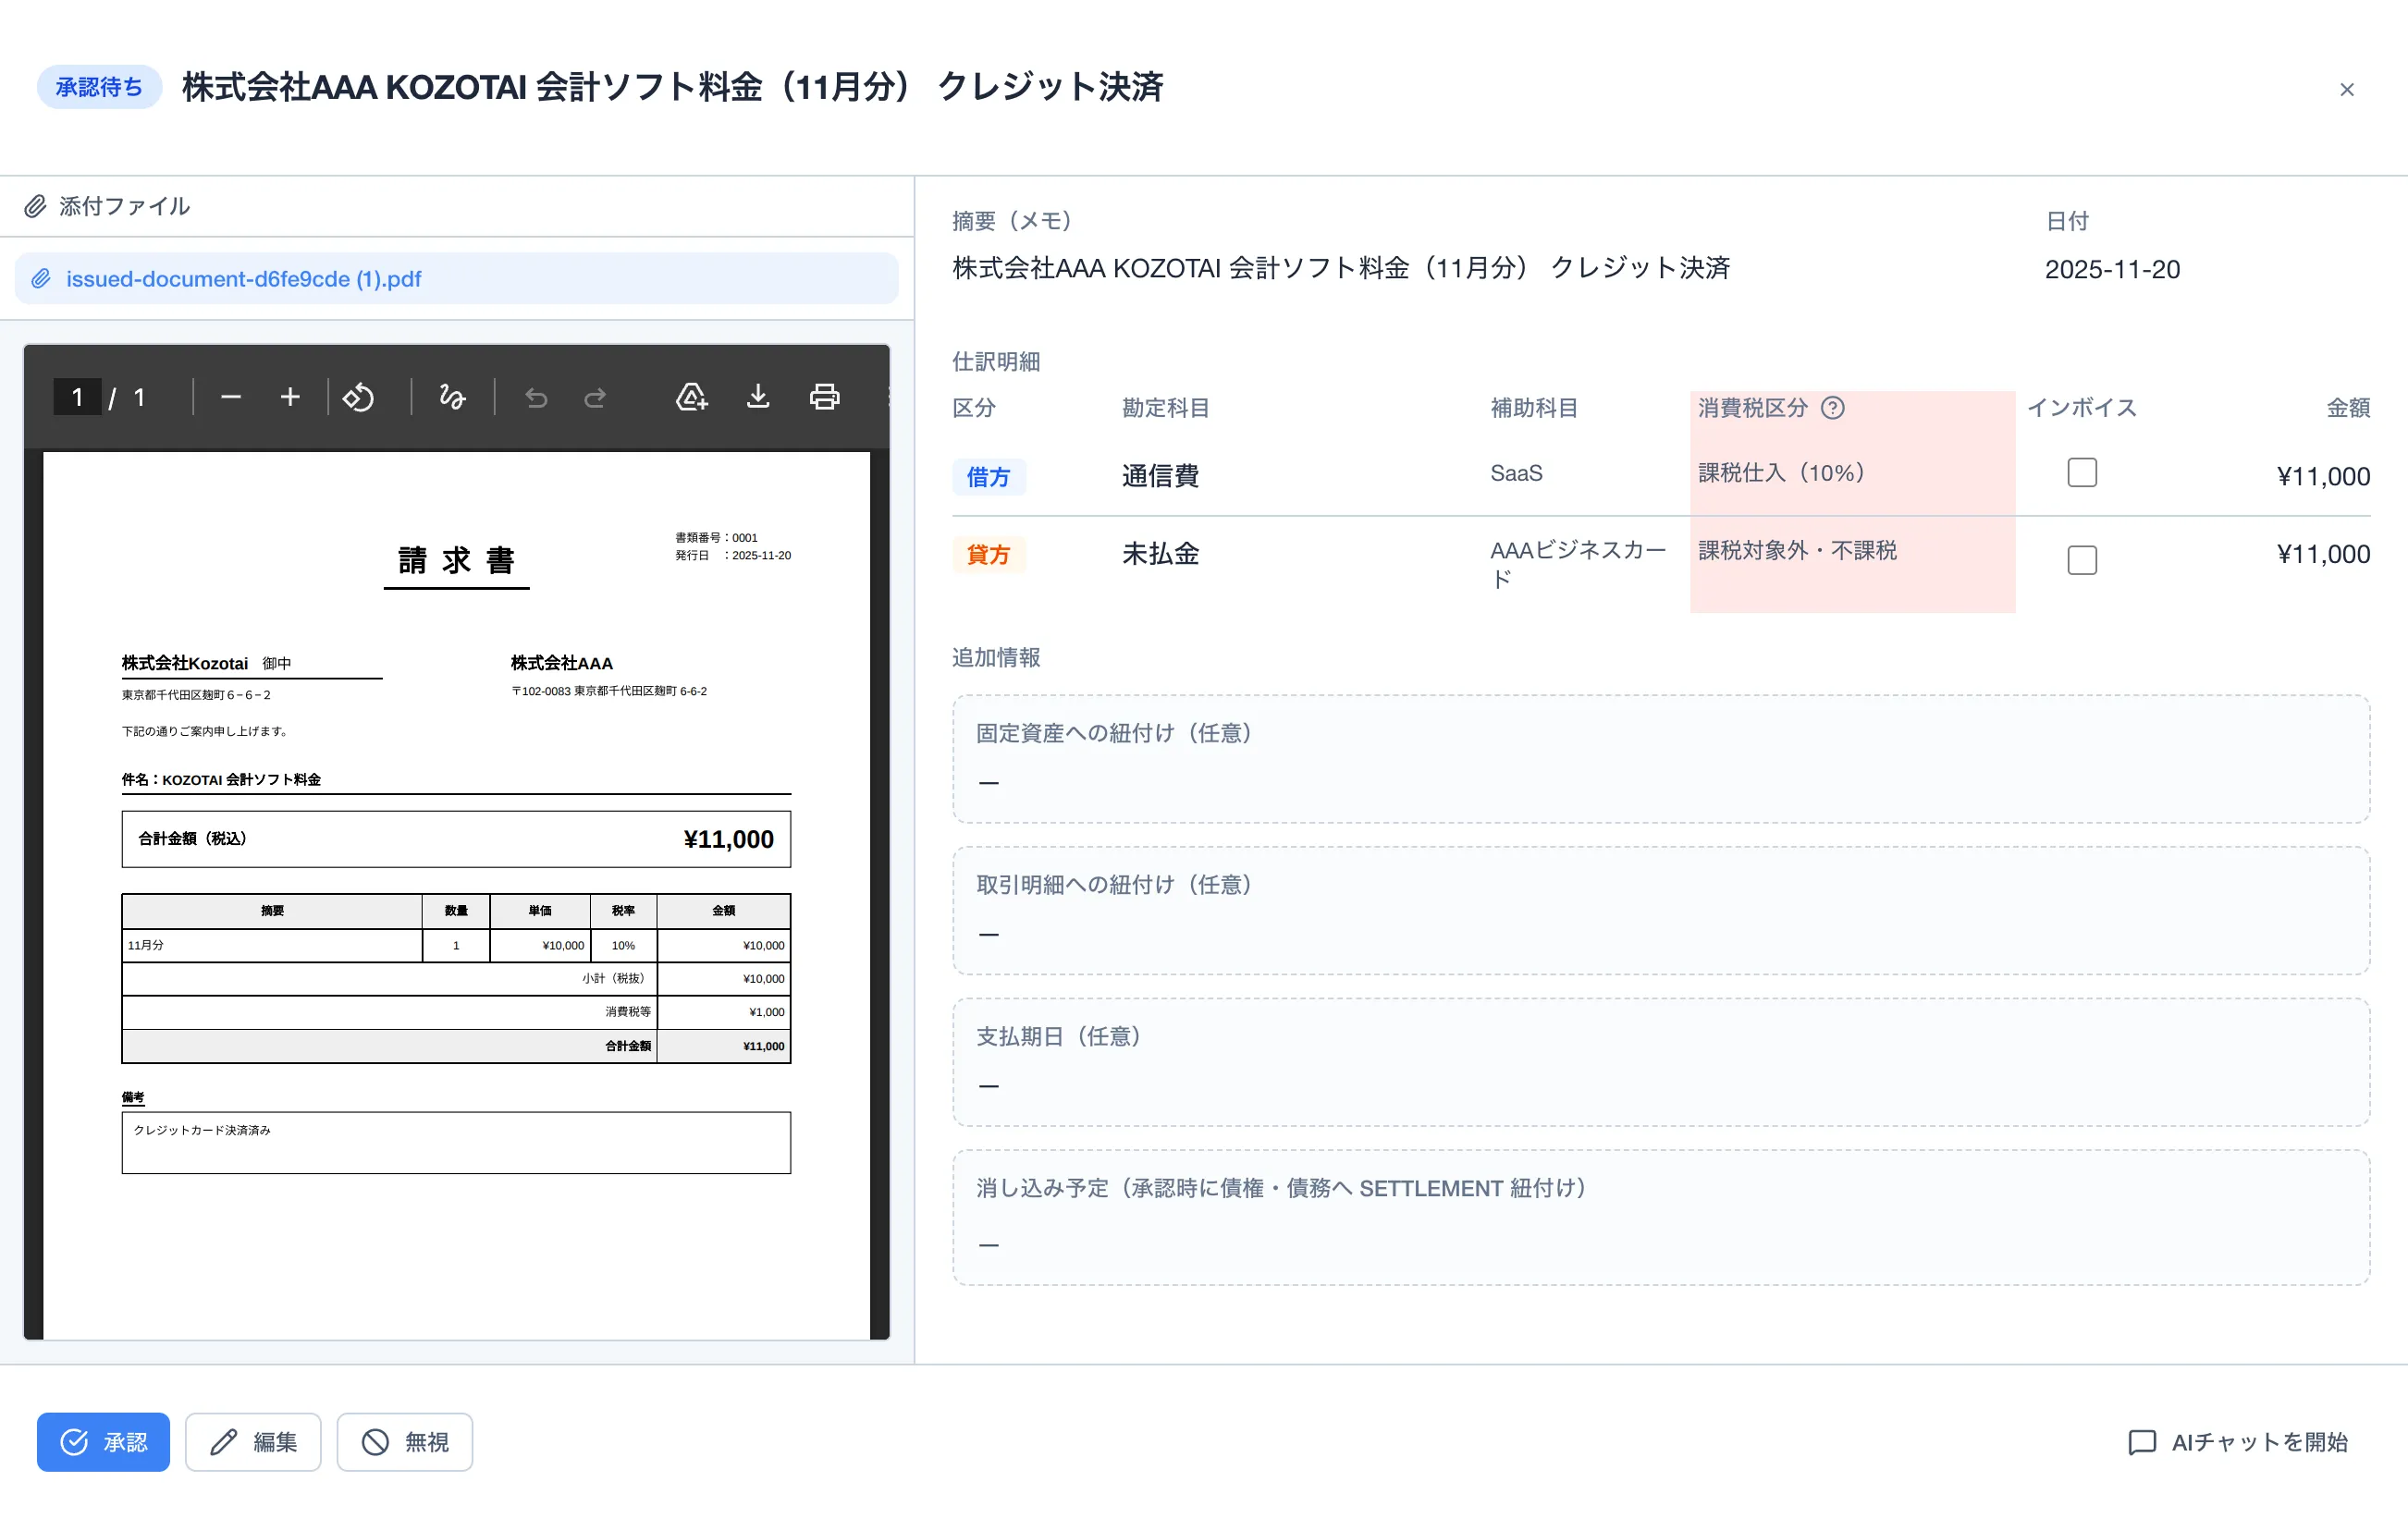Click the date value 2025-11-20
Image resolution: width=2408 pixels, height=1518 pixels.
pos(2112,270)
